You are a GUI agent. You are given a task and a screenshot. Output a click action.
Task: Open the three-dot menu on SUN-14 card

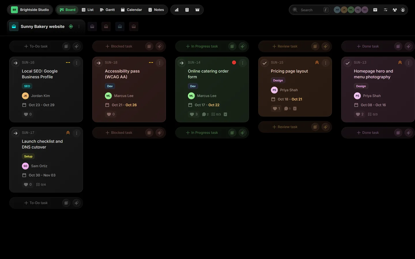243,63
